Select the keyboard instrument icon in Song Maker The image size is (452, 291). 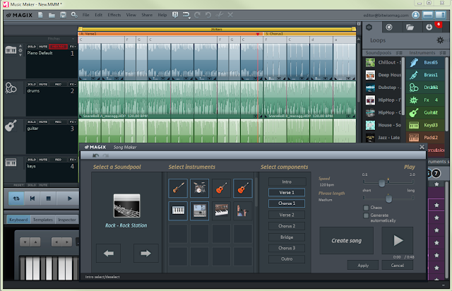pos(178,210)
